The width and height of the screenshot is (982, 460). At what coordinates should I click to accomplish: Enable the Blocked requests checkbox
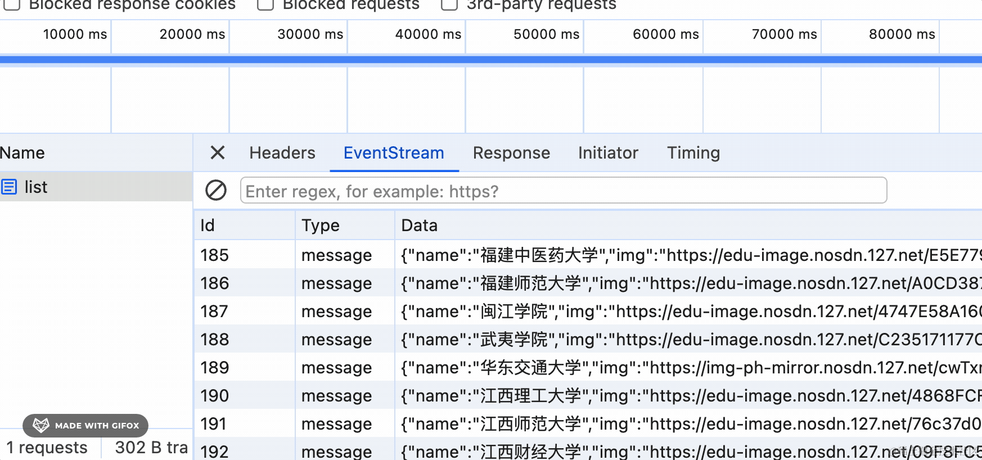[265, 4]
